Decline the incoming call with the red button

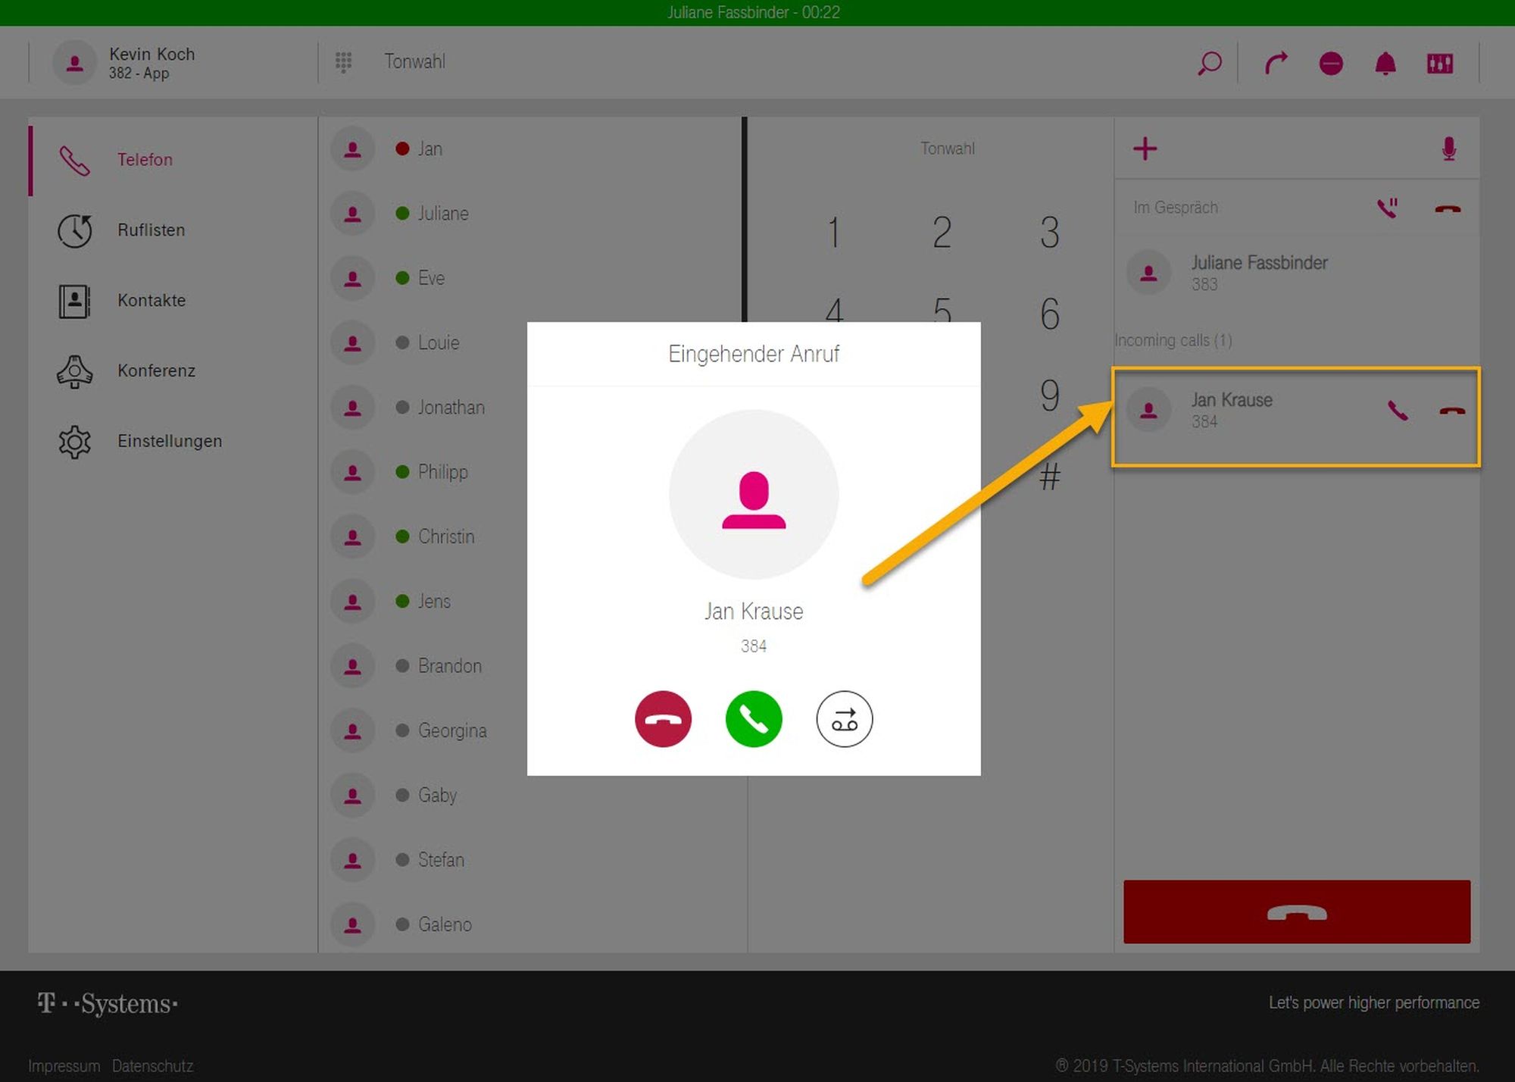pos(663,719)
